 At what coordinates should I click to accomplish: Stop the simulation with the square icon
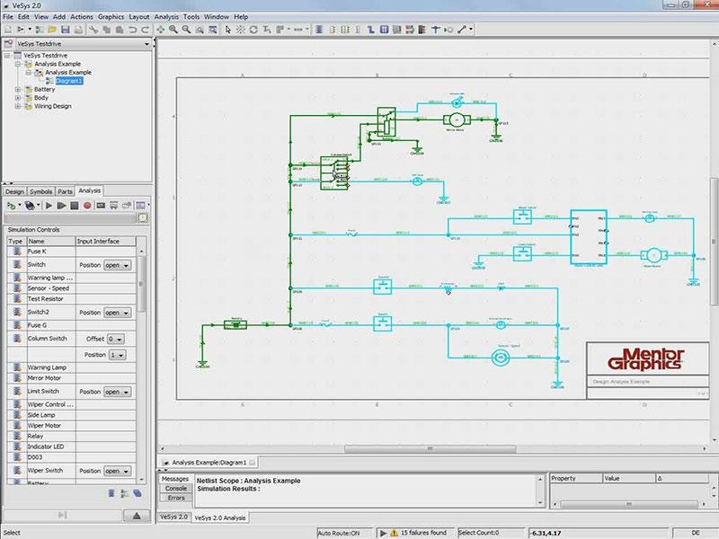[75, 206]
